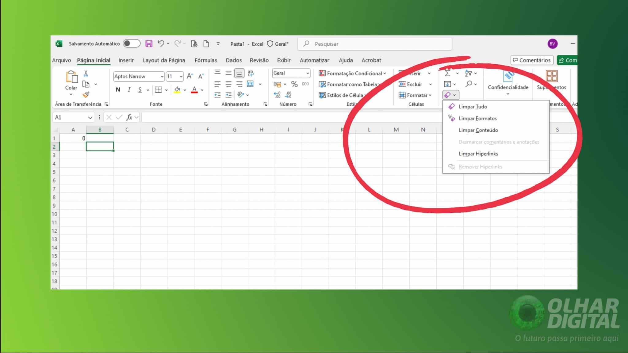Click the Undo arrow icon
This screenshot has width=628, height=353.
[161, 44]
